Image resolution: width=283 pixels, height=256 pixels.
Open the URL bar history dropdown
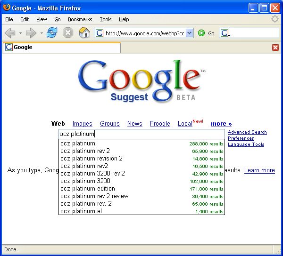tap(190, 33)
